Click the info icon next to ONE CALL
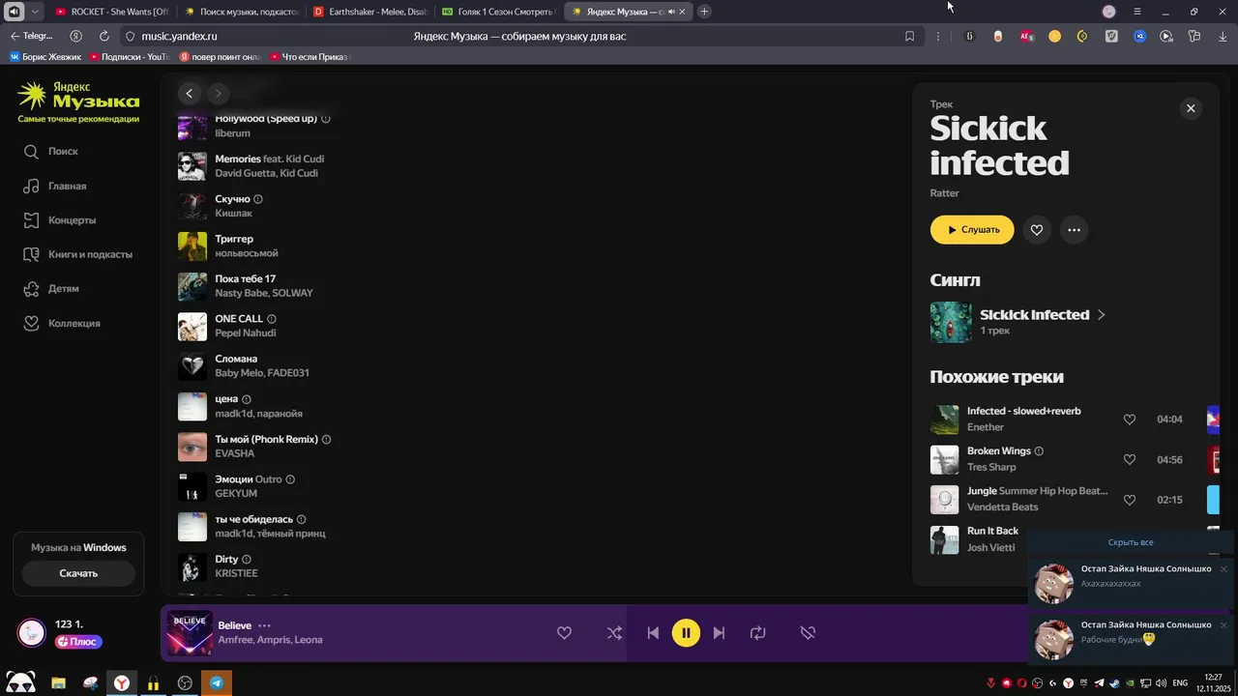This screenshot has width=1238, height=696. coord(272,319)
